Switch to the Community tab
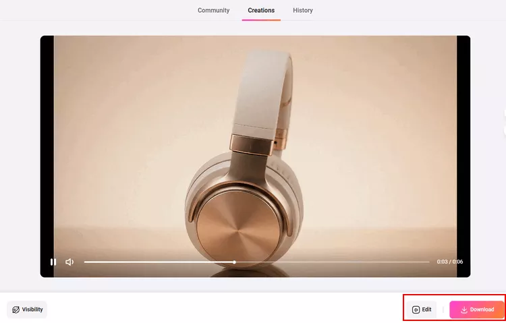 (x=213, y=10)
